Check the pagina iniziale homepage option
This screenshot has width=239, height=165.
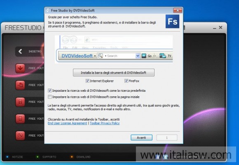(x=50, y=97)
